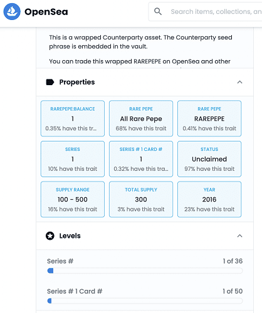Open the RAREPEPE trait card
Screen dimensions: 262x313
pos(209,118)
